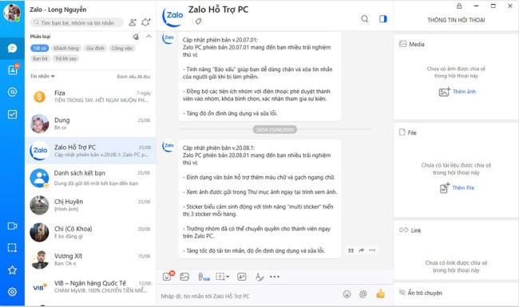Open the starred items icon in the sidebar
Image resolution: width=519 pixels, height=307 pixels.
point(12,270)
